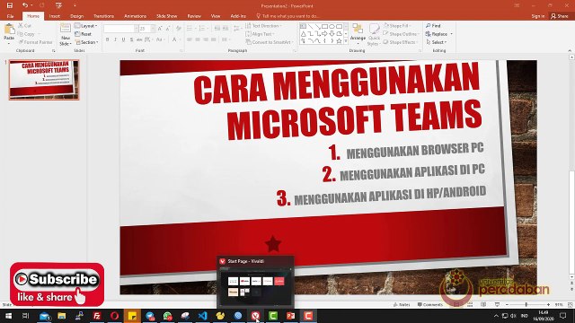Click the Start Page Vivaldi preview thumbnail
This screenshot has height=323, width=575.
pyautogui.click(x=255, y=287)
